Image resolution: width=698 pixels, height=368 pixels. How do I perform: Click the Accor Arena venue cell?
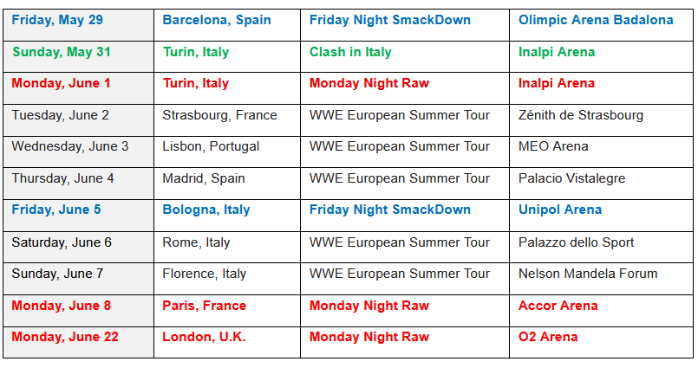(x=557, y=306)
